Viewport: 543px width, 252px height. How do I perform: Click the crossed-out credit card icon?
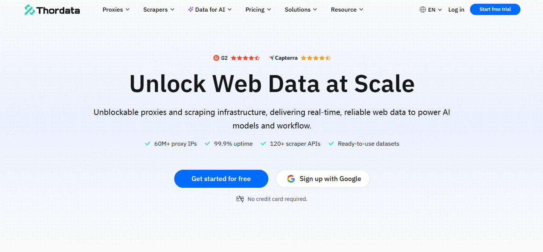240,199
